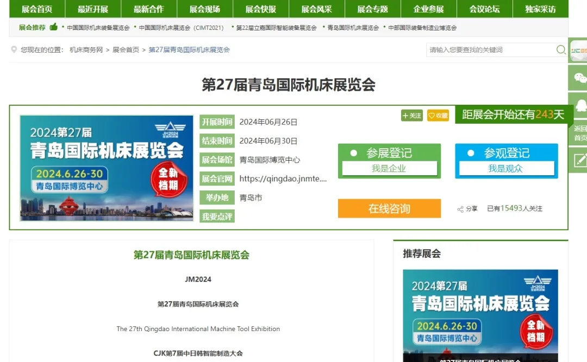
Task: Click CJK第7届中日韩智能制造大会 text
Action: tap(198, 353)
